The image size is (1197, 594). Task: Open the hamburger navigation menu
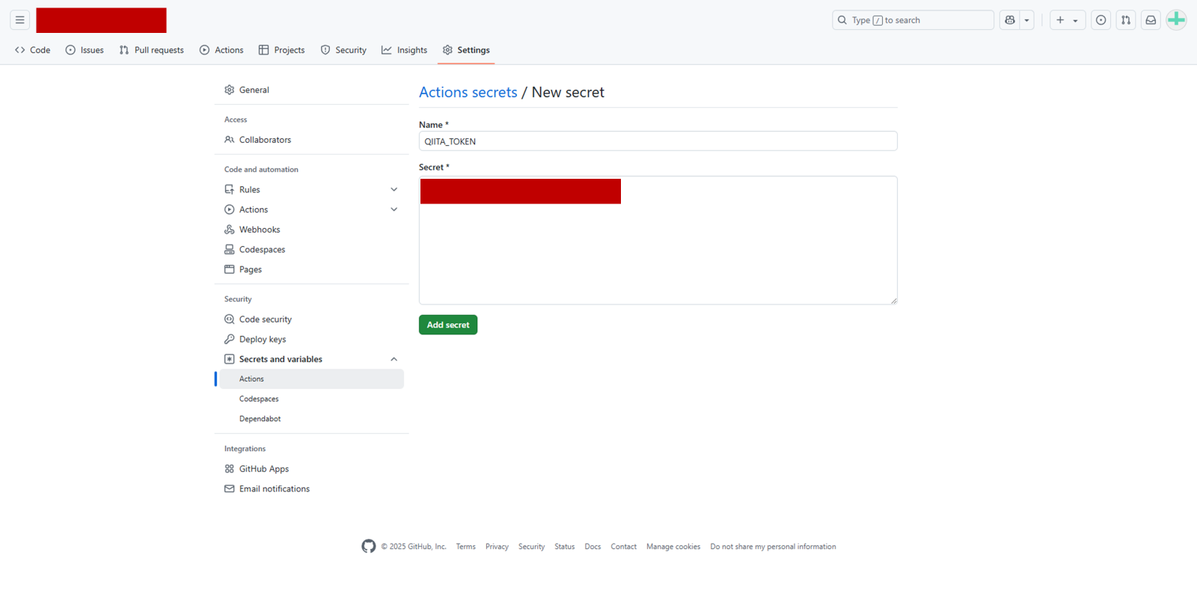[x=20, y=20]
